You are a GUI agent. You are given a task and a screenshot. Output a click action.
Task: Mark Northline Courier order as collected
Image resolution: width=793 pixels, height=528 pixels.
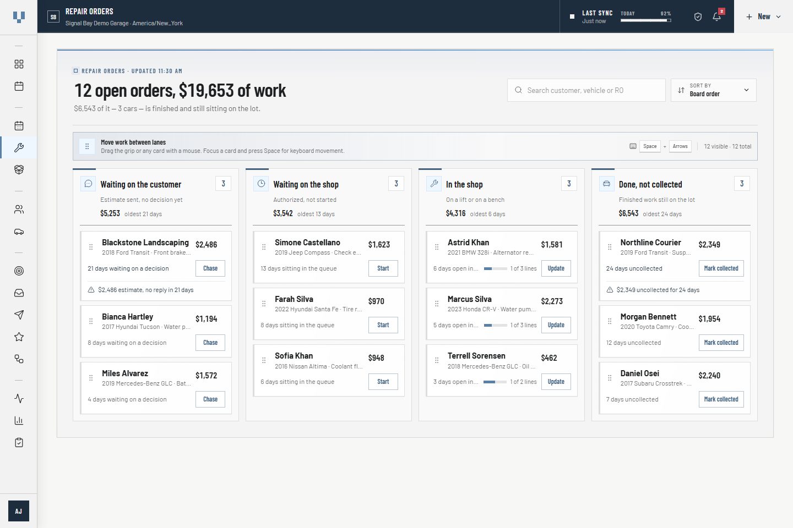click(x=721, y=268)
